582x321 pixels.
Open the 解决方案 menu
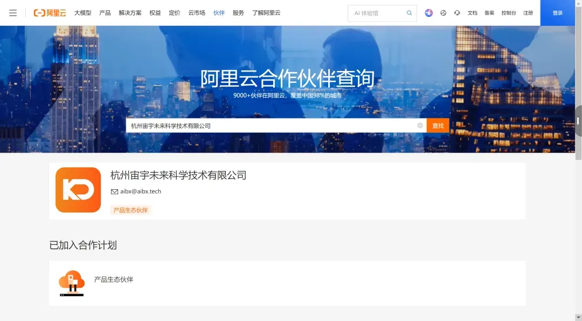pos(130,13)
